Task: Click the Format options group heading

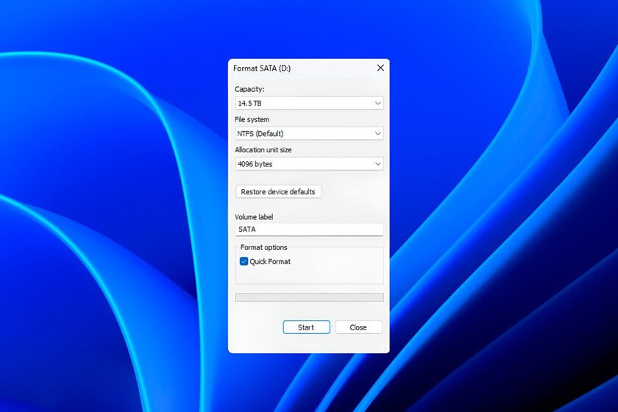Action: point(264,247)
